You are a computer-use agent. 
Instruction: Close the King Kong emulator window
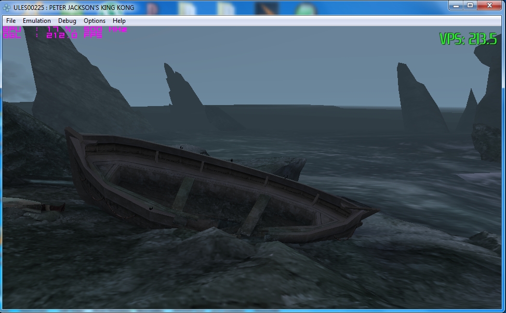click(x=489, y=6)
